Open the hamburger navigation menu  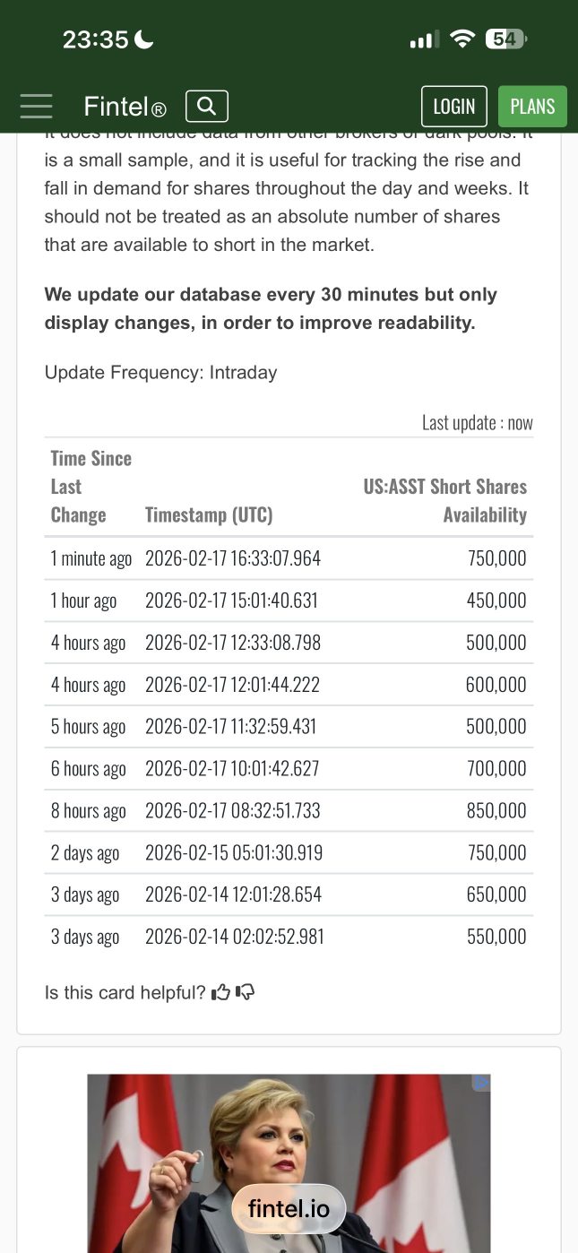coord(36,107)
